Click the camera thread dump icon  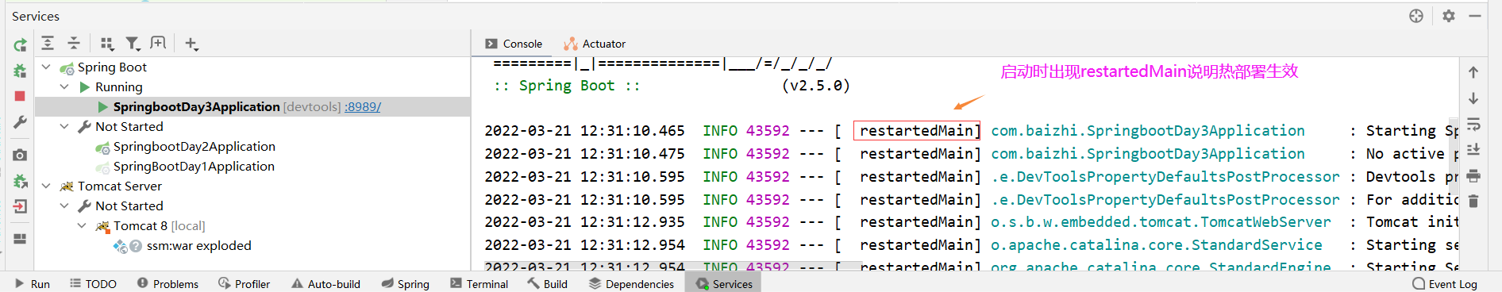point(20,155)
